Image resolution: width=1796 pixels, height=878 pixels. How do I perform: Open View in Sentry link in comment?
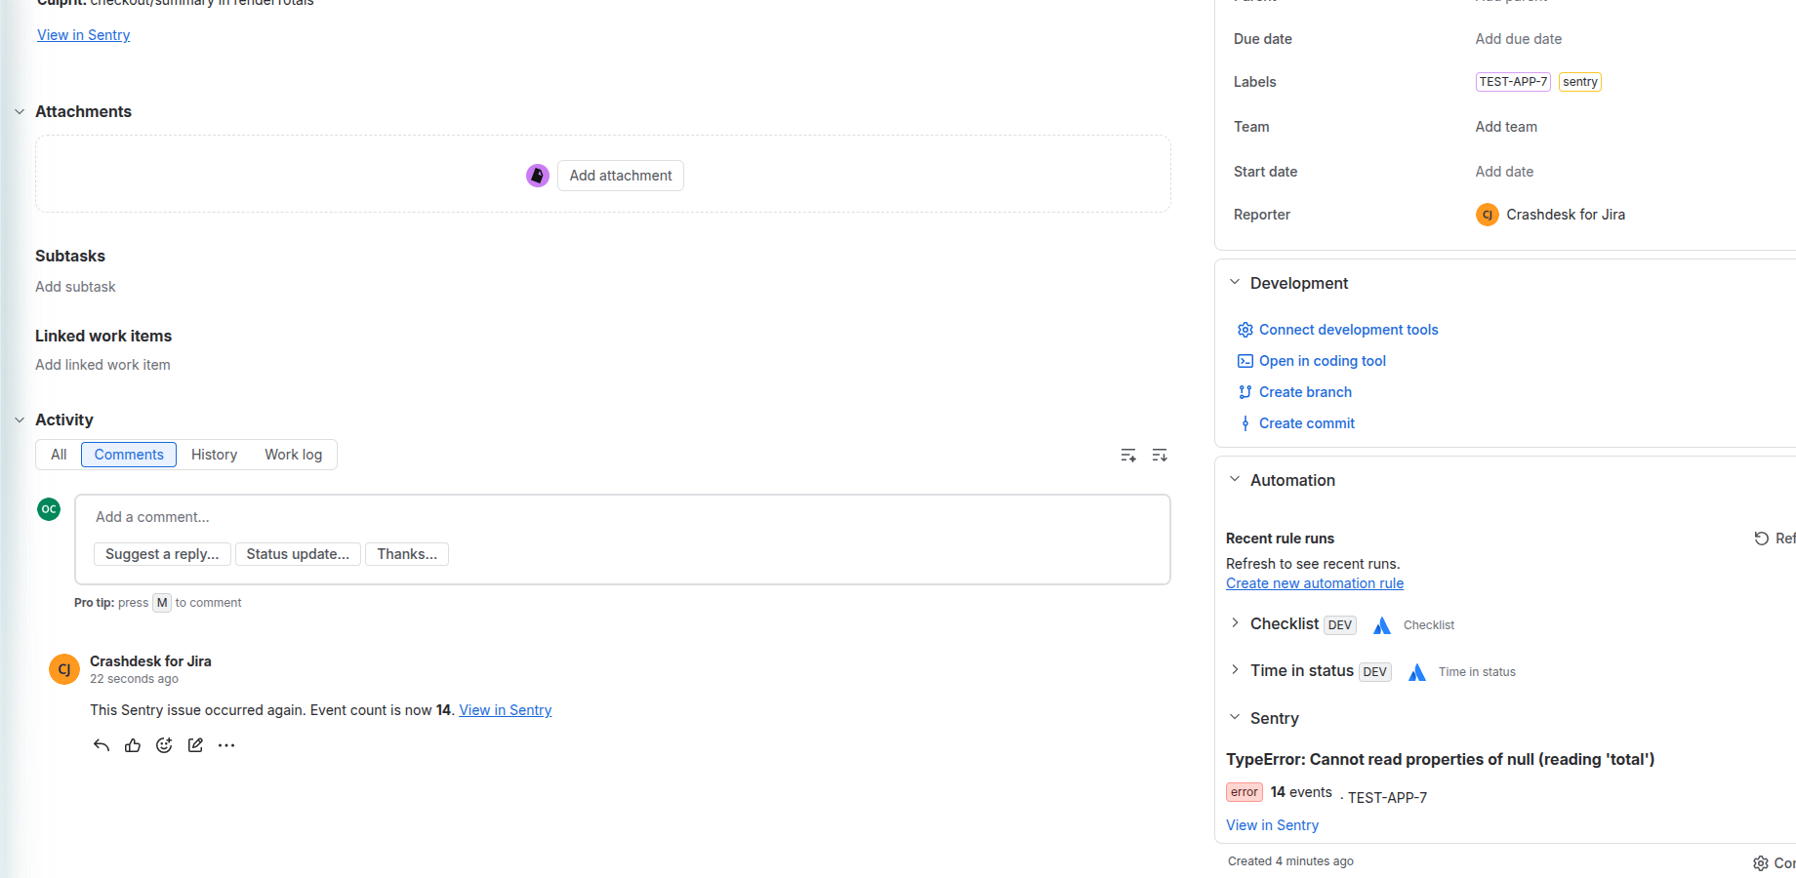point(506,710)
